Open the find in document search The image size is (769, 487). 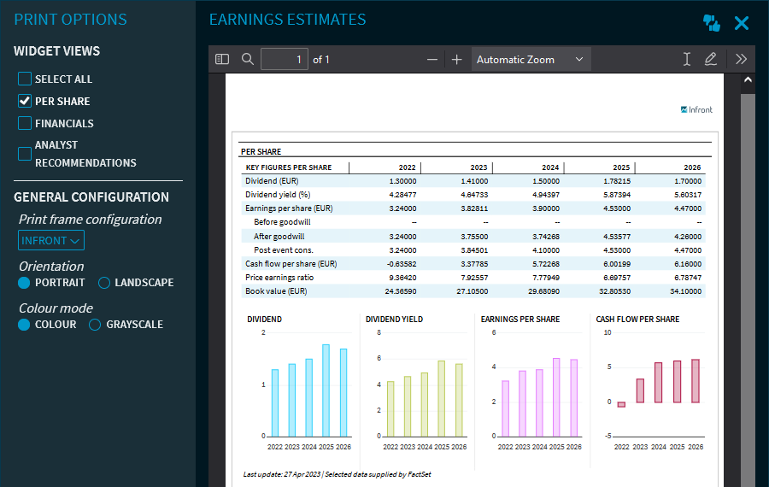(x=248, y=60)
